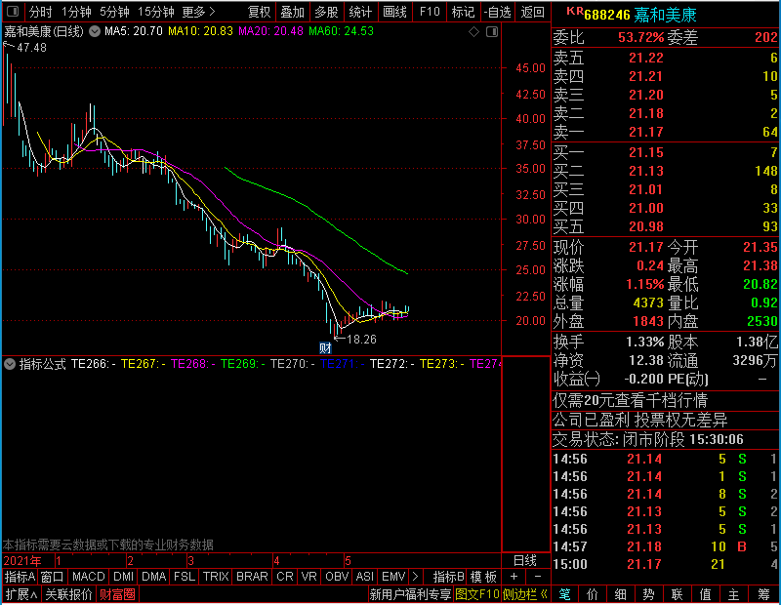Switch to 分时 intraday view
The image size is (781, 605).
pyautogui.click(x=41, y=12)
